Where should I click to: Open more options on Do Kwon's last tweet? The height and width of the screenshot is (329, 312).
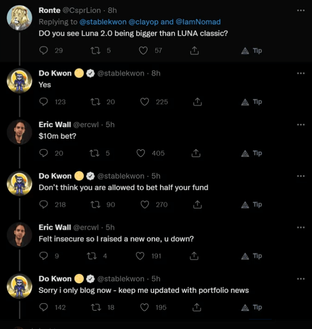click(x=301, y=279)
